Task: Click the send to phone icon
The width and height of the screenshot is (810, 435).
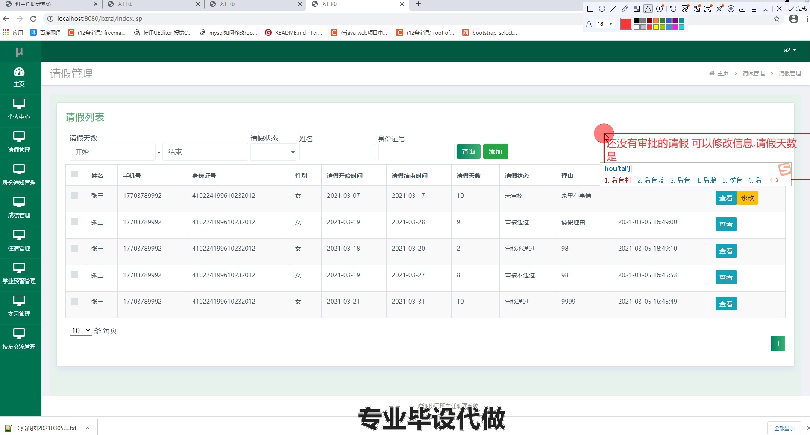Action: point(754,9)
